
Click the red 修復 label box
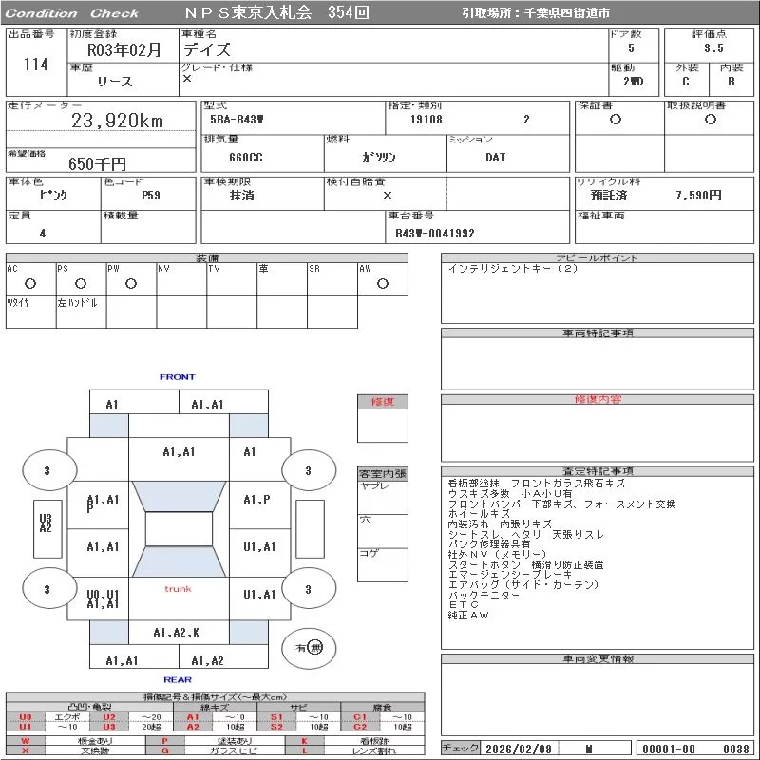(383, 402)
